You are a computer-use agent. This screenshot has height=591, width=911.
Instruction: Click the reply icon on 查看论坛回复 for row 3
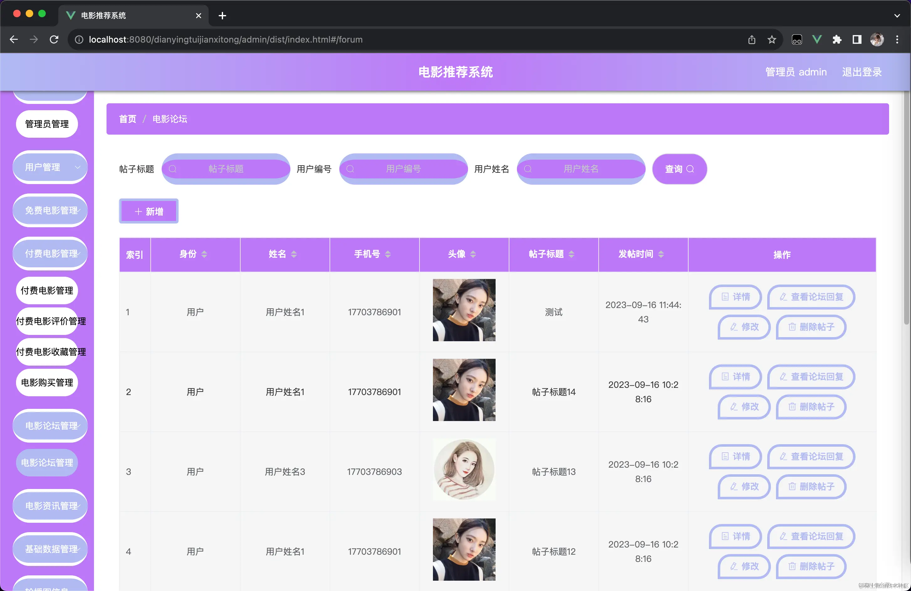pyautogui.click(x=783, y=457)
